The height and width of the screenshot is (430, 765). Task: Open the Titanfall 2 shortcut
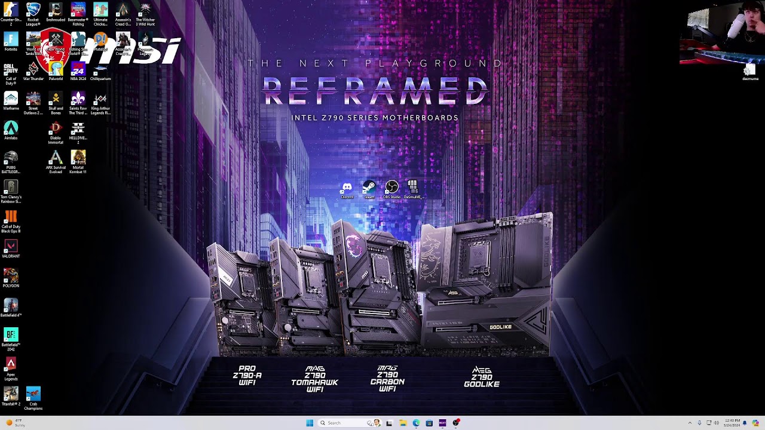[11, 397]
